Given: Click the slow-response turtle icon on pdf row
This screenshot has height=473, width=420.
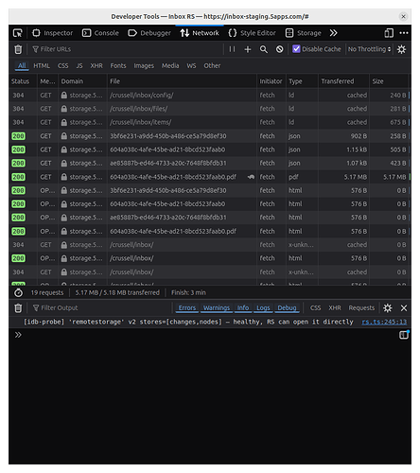Looking at the screenshot, I should pyautogui.click(x=251, y=177).
